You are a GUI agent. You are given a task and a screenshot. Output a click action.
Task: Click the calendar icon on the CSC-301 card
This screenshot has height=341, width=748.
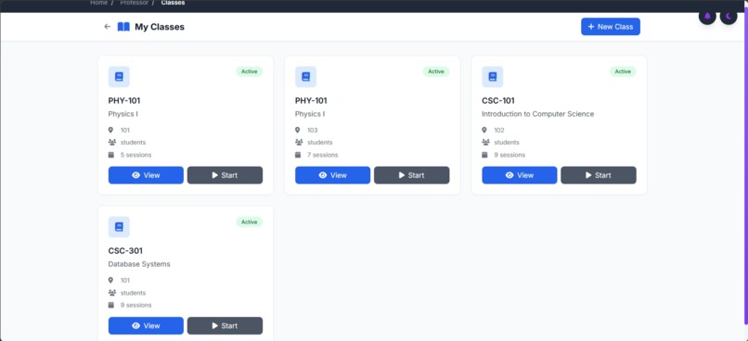coord(111,305)
